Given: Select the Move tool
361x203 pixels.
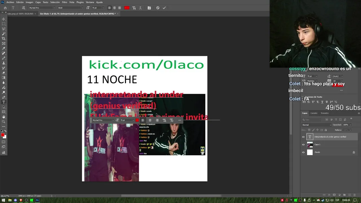Looking at the screenshot, I should pyautogui.click(x=4, y=19).
